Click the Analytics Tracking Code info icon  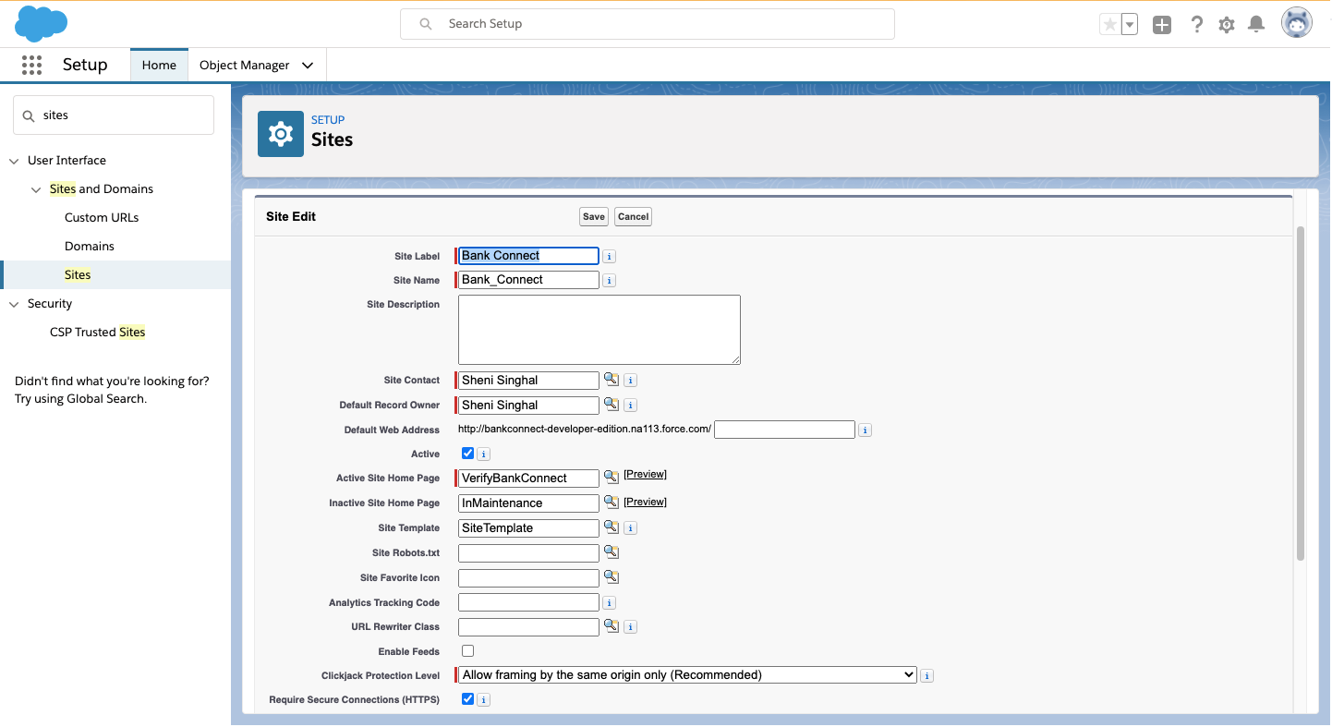[610, 603]
